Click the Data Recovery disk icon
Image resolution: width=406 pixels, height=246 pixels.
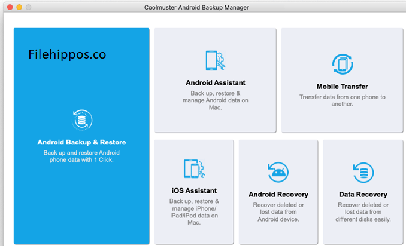[363, 172]
